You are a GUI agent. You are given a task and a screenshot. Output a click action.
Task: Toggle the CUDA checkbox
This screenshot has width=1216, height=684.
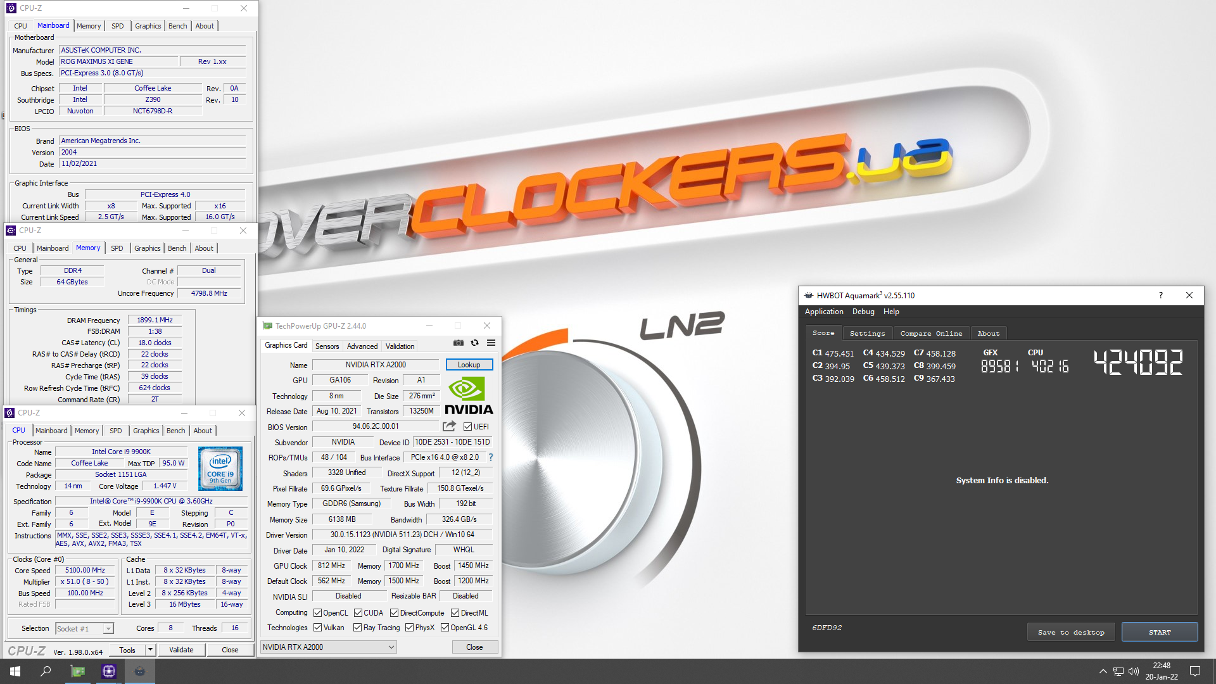[x=358, y=613]
